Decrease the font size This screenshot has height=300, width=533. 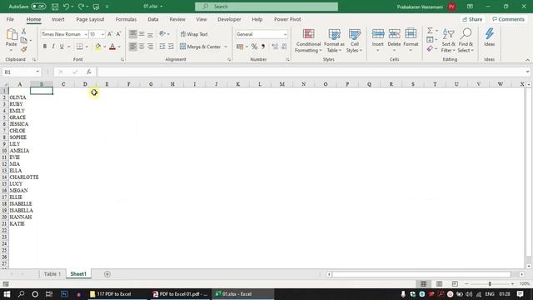118,34
